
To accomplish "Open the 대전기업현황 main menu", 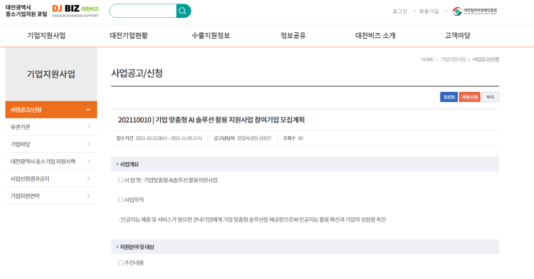I will 129,35.
